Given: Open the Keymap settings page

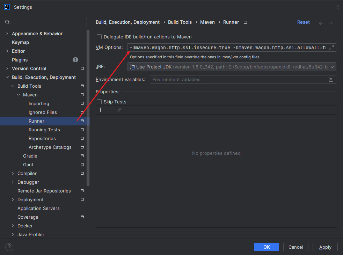Looking at the screenshot, I should pyautogui.click(x=20, y=42).
